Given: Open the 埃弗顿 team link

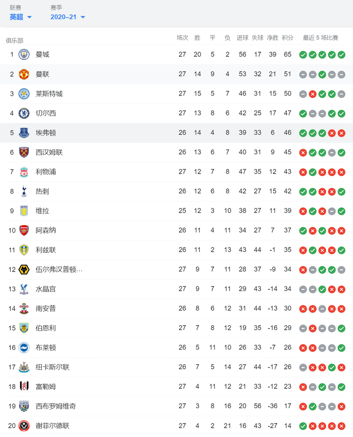Looking at the screenshot, I should 46,133.
